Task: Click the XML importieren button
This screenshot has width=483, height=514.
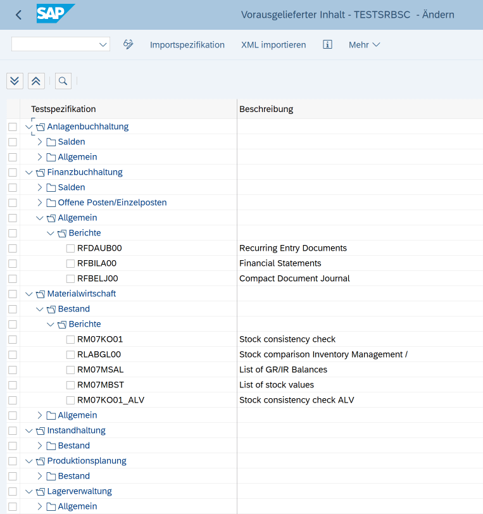Action: (x=273, y=44)
